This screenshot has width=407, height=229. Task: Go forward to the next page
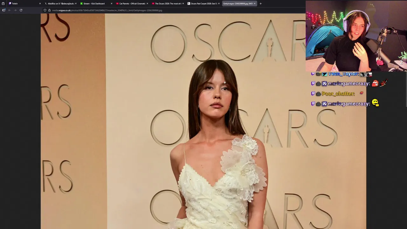click(x=15, y=10)
